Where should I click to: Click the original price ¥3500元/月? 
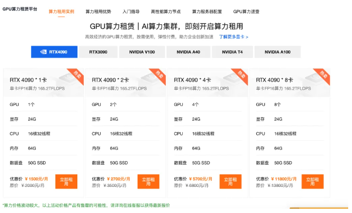pyautogui.click(x=115, y=185)
